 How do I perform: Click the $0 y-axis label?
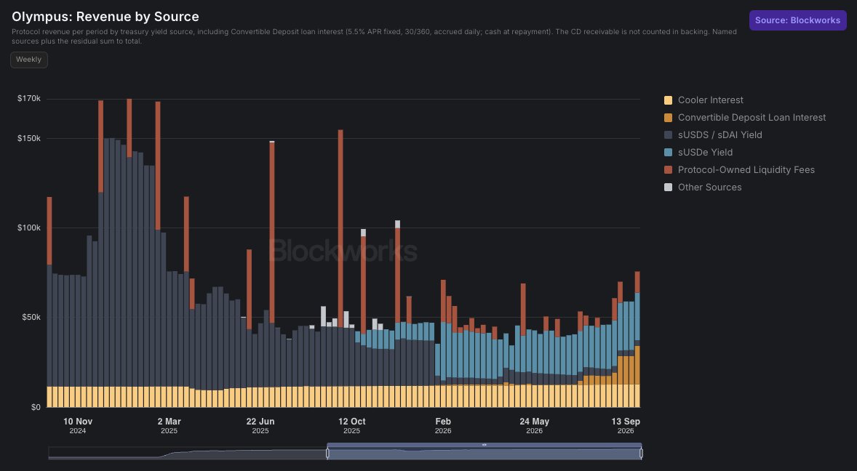click(x=36, y=407)
